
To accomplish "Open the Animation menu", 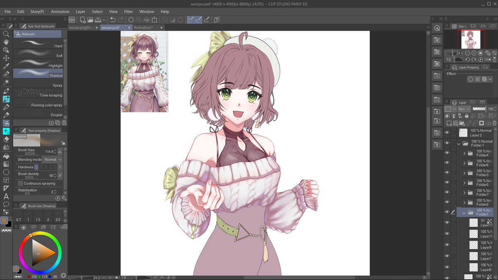I will (60, 12).
